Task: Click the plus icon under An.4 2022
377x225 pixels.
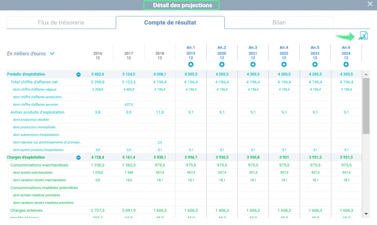Action: point(284,65)
